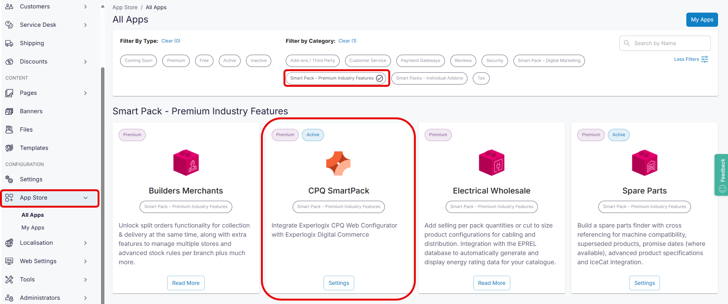Expand the Web Settings chevron
This screenshot has height=304, width=728.
(86, 261)
